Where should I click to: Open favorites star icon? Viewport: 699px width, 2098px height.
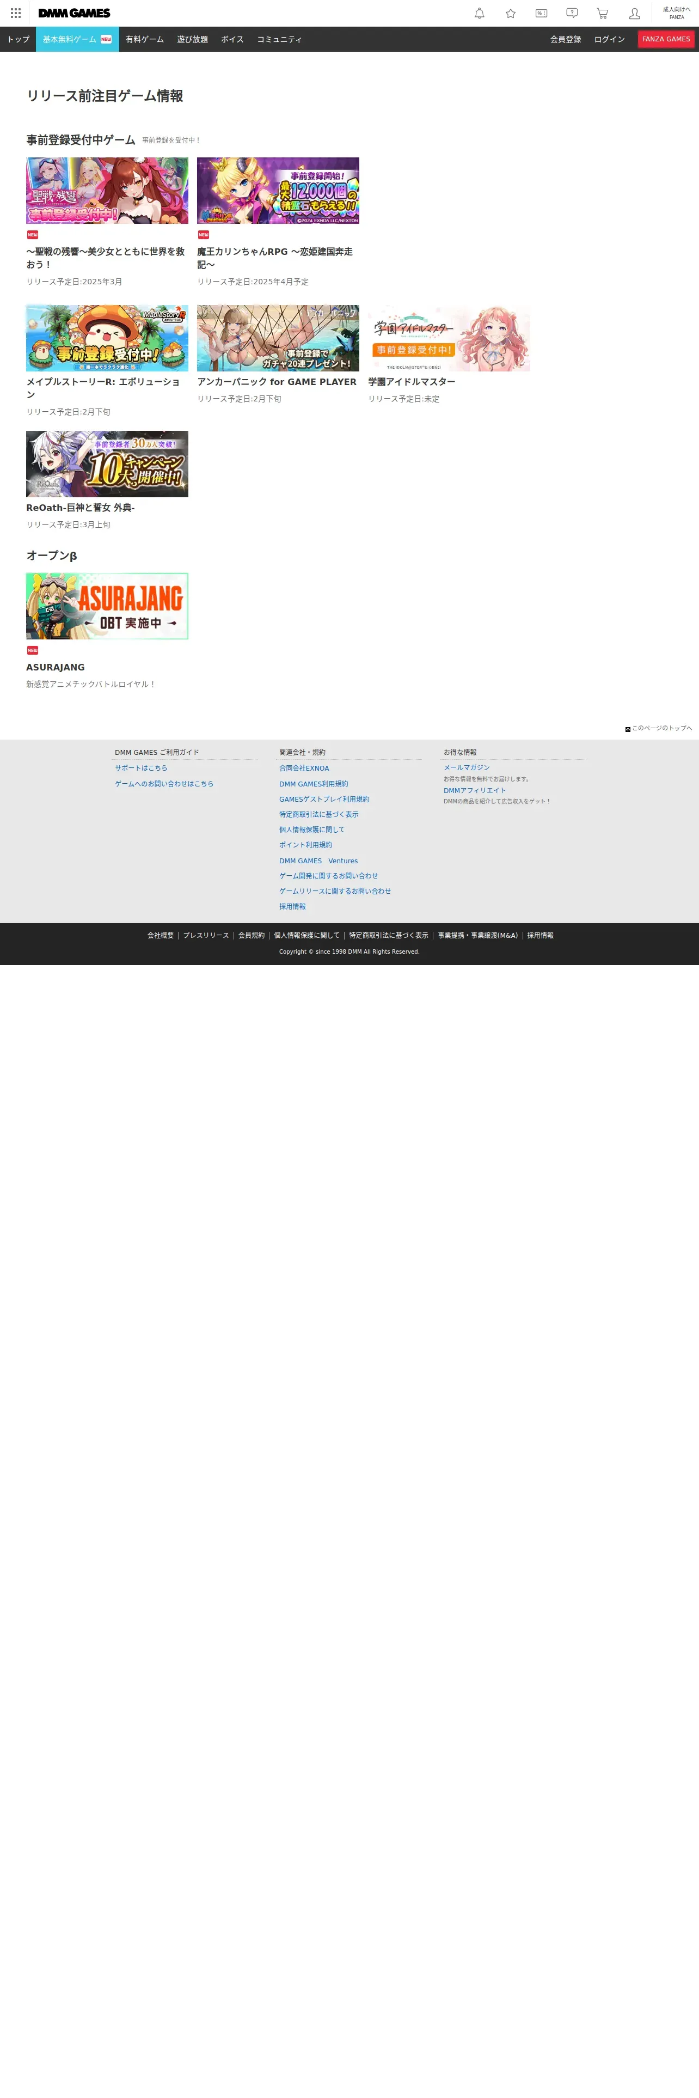point(510,13)
